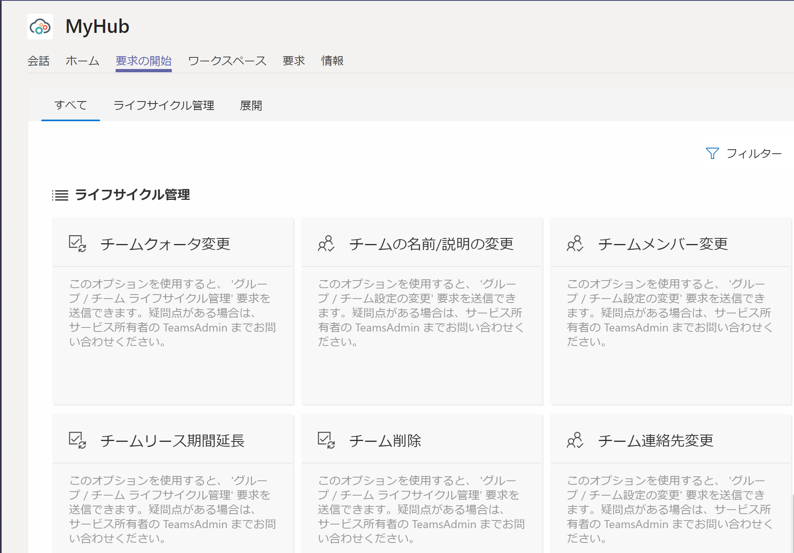This screenshot has width=794, height=553.
Task: Open the チームメンバー変更 request card
Action: (x=670, y=311)
